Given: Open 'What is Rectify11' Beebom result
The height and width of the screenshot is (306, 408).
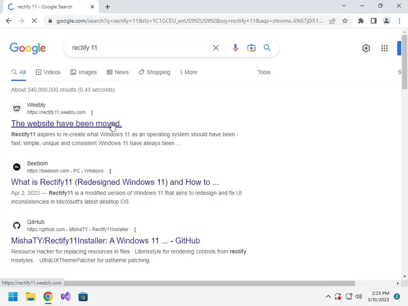Looking at the screenshot, I should coord(115,182).
